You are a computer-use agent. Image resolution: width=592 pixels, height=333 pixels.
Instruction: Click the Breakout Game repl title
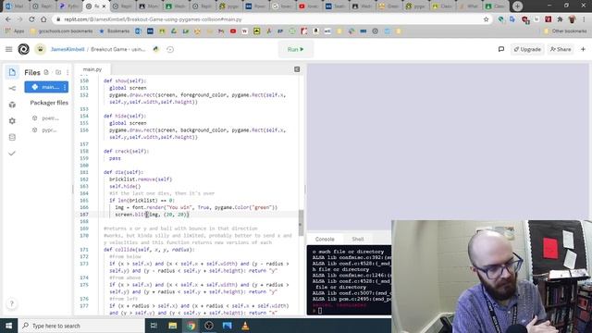(x=118, y=49)
